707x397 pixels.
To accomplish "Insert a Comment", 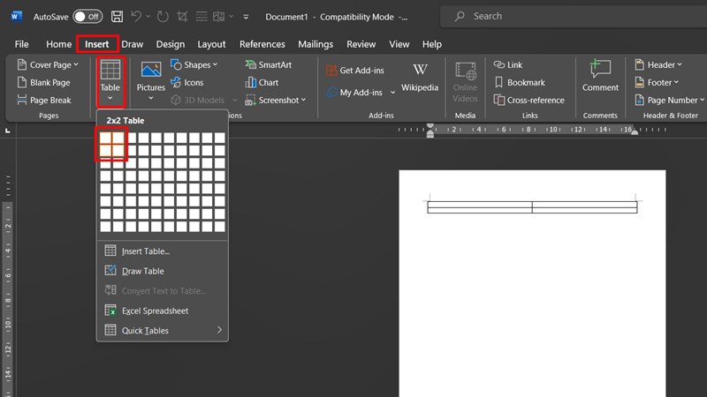I will pos(600,77).
